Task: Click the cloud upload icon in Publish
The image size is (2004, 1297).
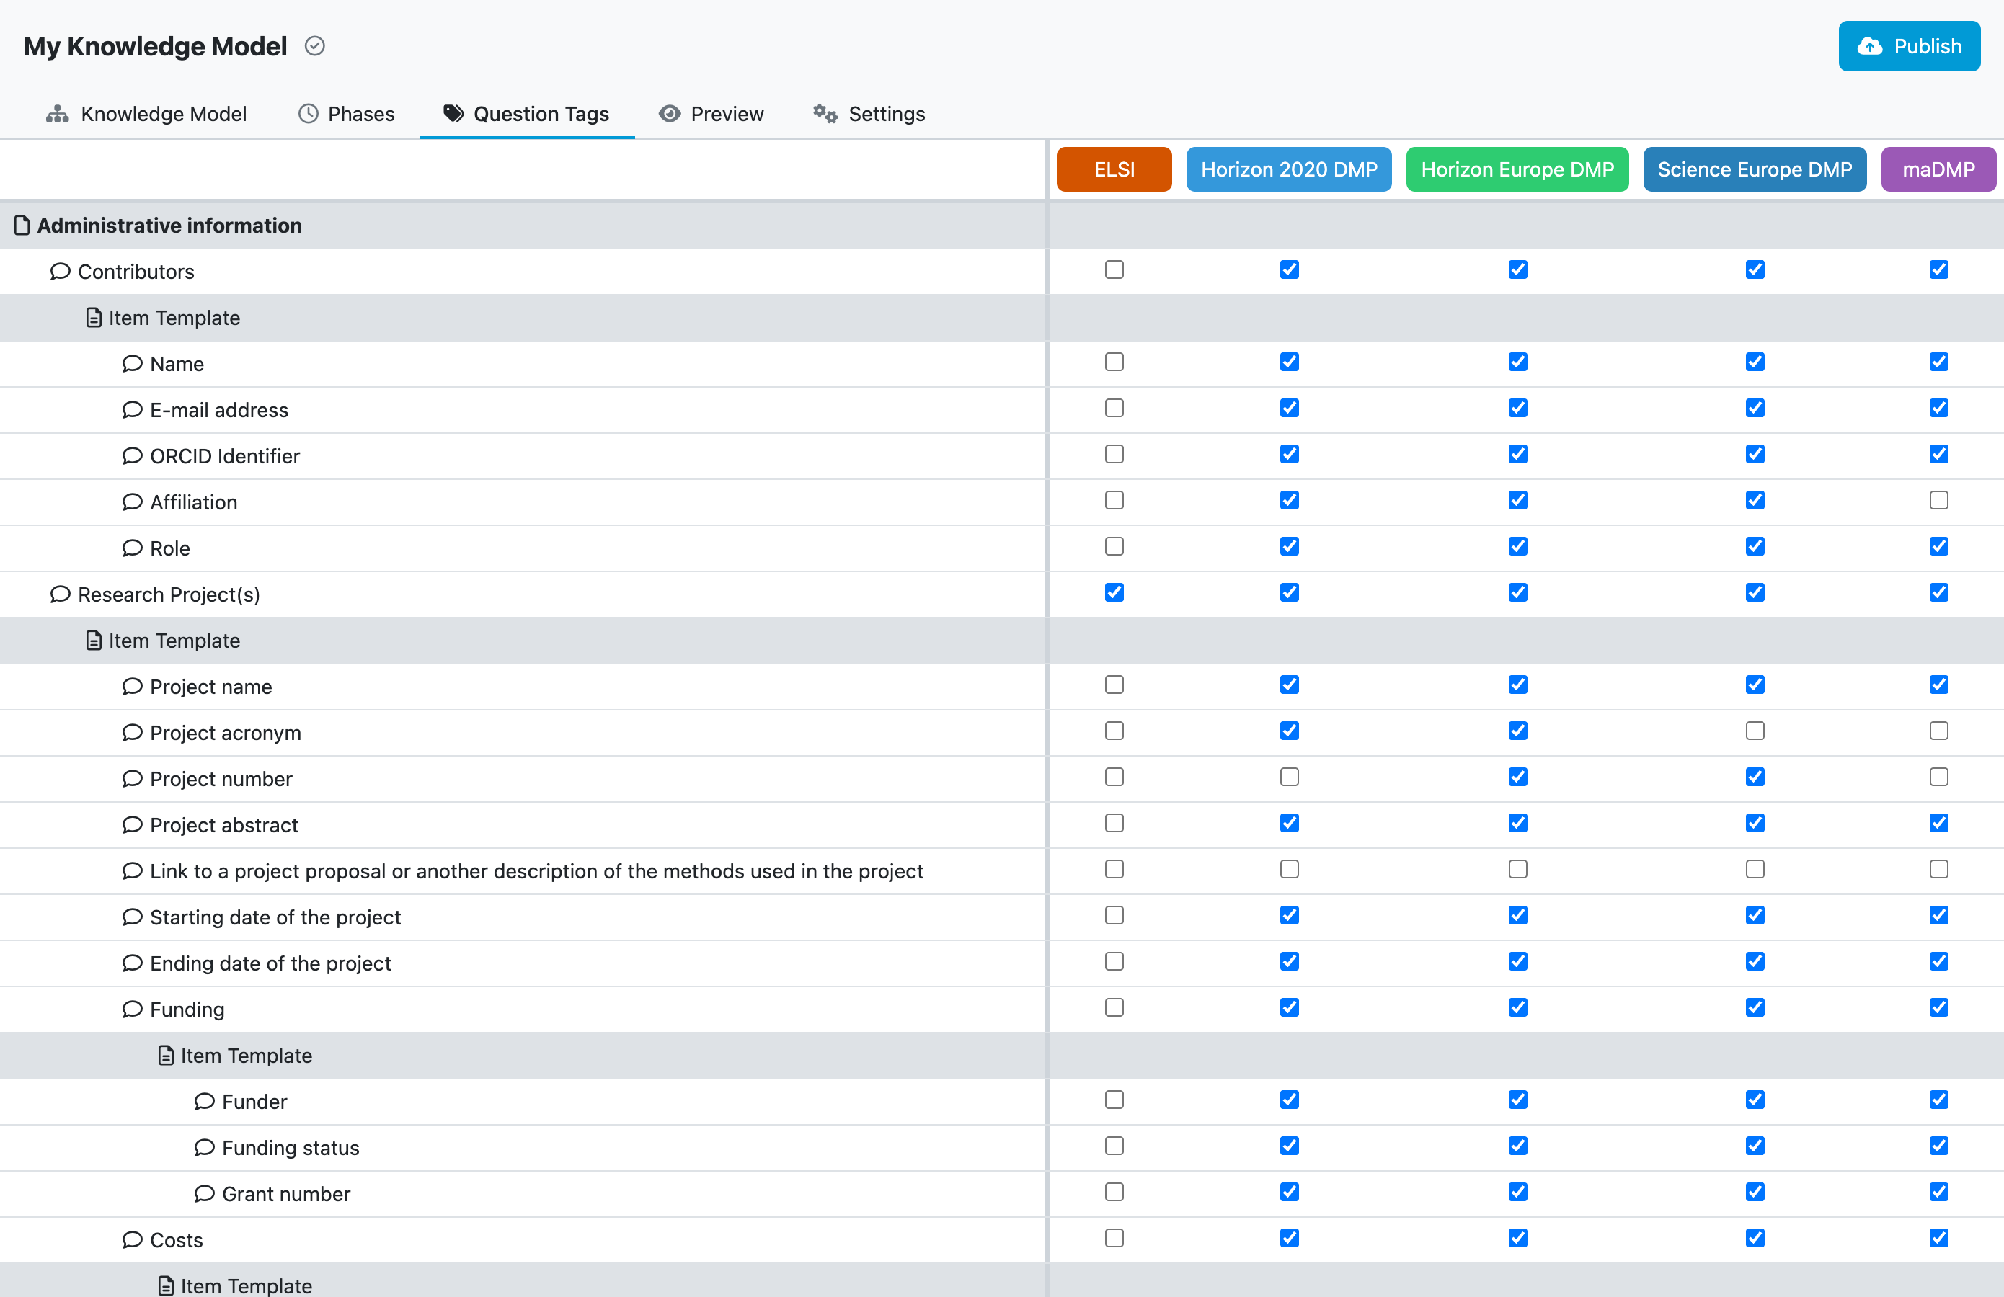Action: coord(1870,46)
